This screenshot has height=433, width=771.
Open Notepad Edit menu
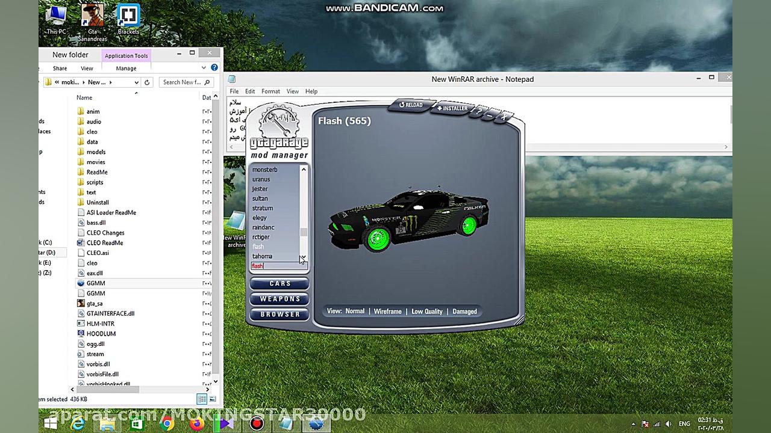click(x=249, y=91)
